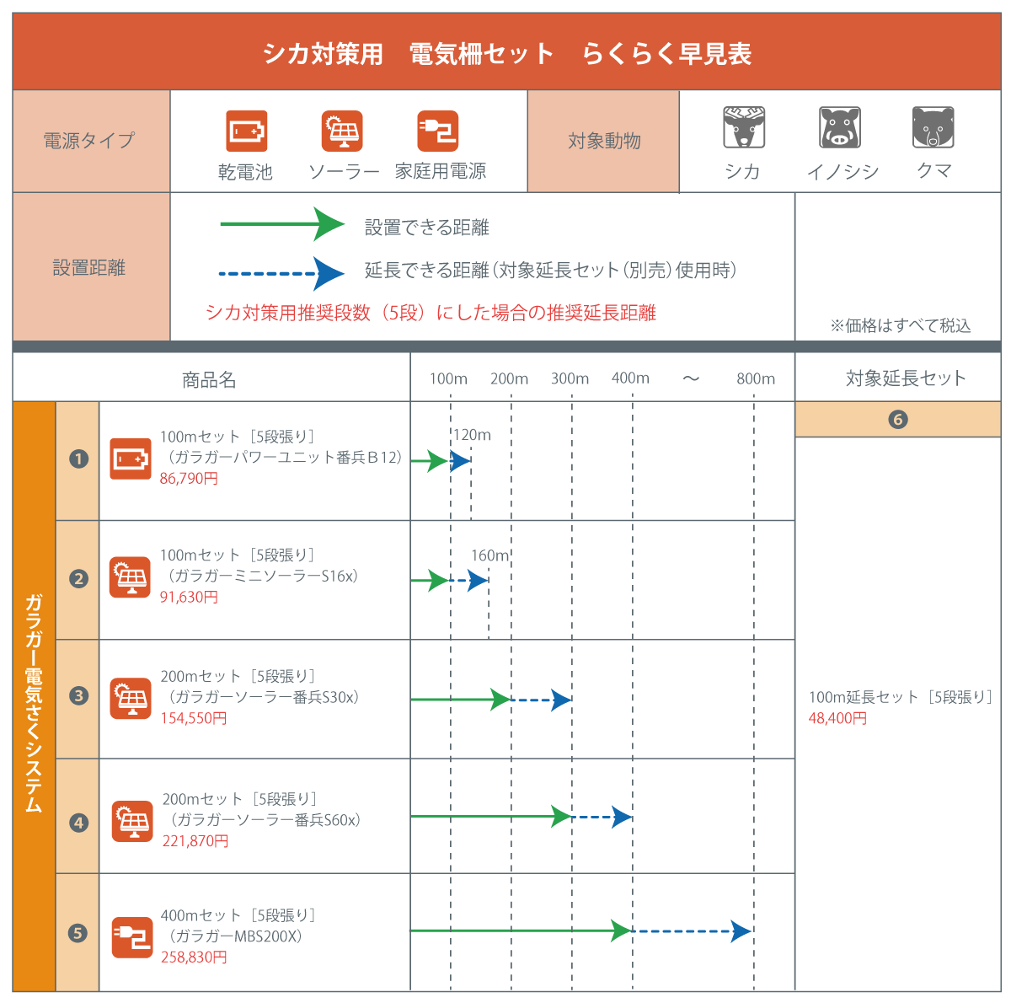The height and width of the screenshot is (1003, 1011).
Task: Click the deer (シカ) animal icon
Action: 744,127
